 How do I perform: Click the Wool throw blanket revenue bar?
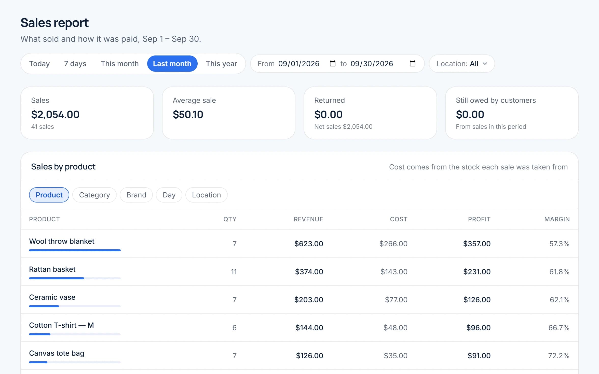pos(75,250)
